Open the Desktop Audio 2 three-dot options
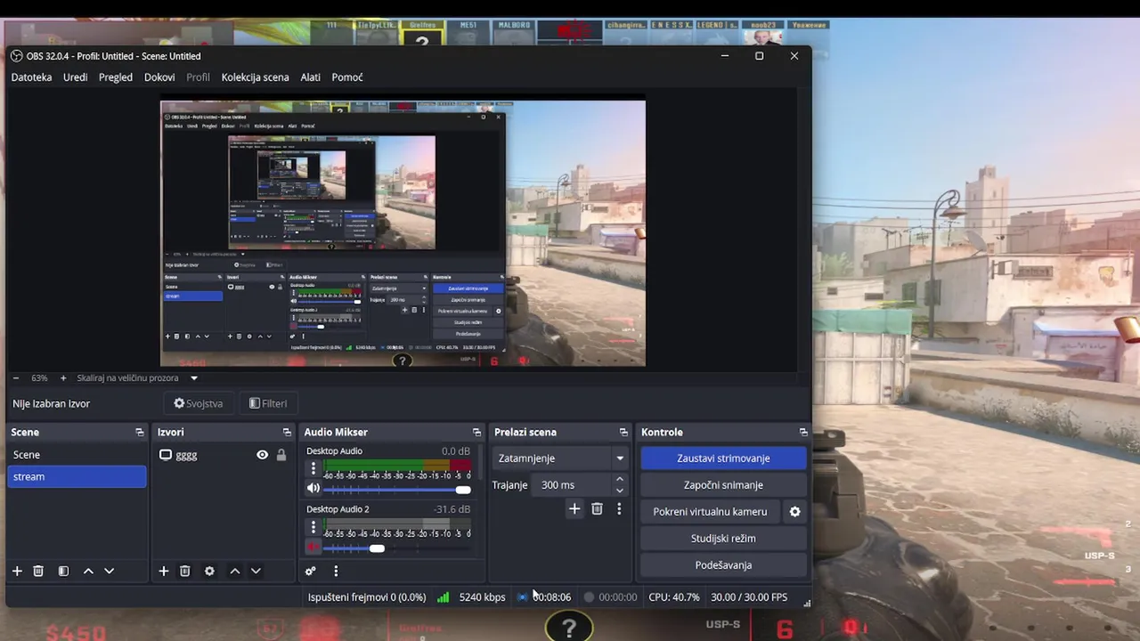1140x641 pixels. pos(313,526)
